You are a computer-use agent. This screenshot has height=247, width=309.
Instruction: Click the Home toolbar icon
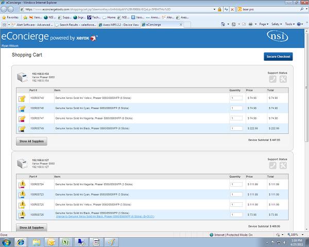[x=223, y=24]
